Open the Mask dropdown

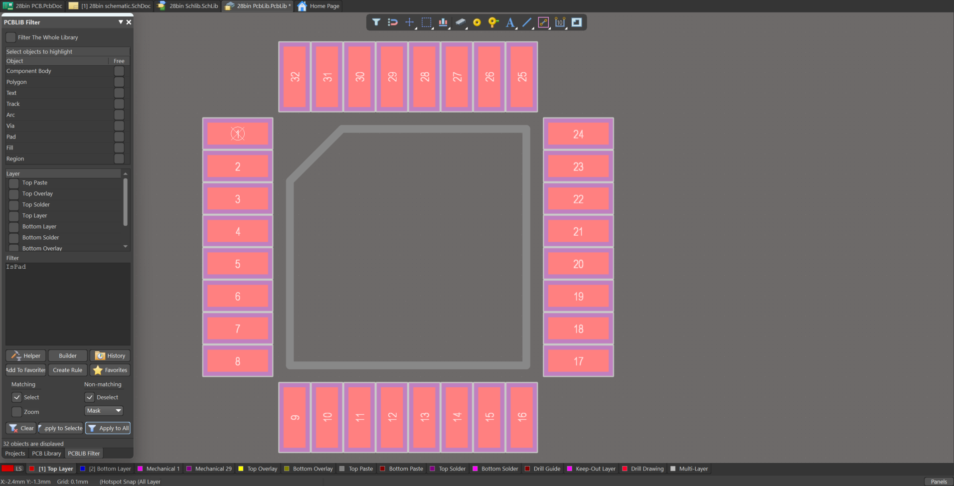[104, 411]
